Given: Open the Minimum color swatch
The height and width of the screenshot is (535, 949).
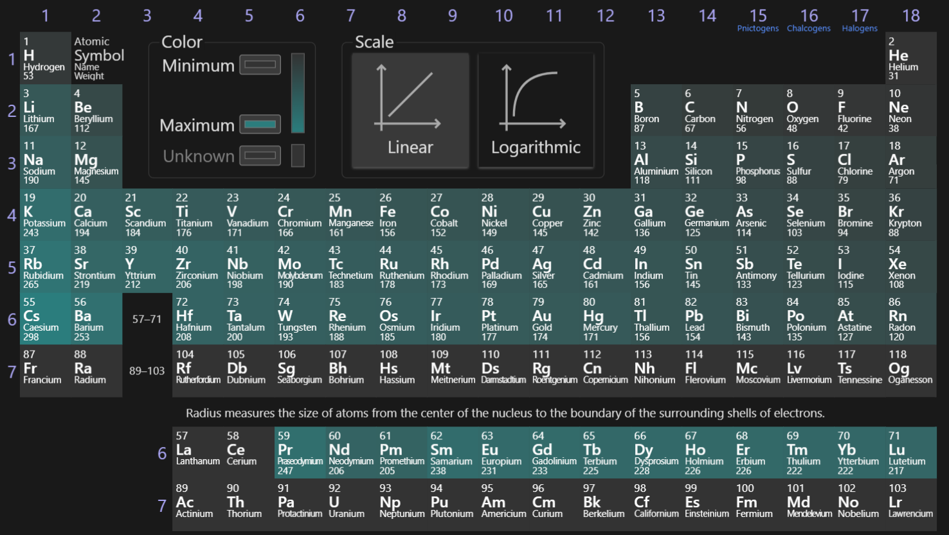Looking at the screenshot, I should pyautogui.click(x=260, y=65).
